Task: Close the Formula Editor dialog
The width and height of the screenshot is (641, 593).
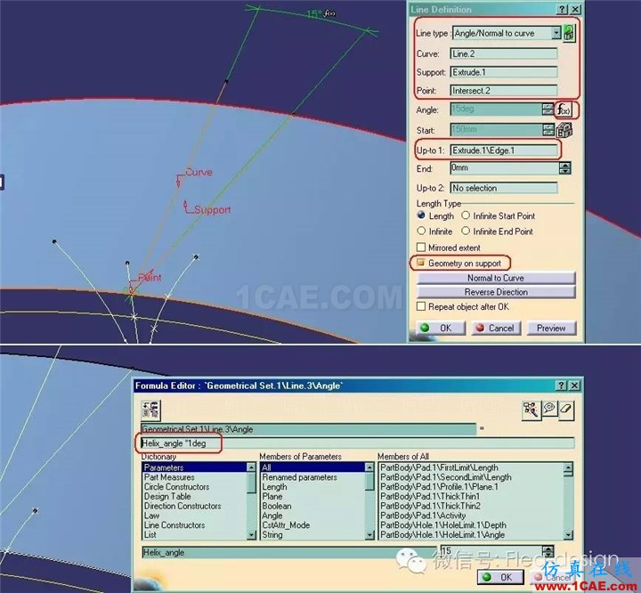Action: coord(574,386)
